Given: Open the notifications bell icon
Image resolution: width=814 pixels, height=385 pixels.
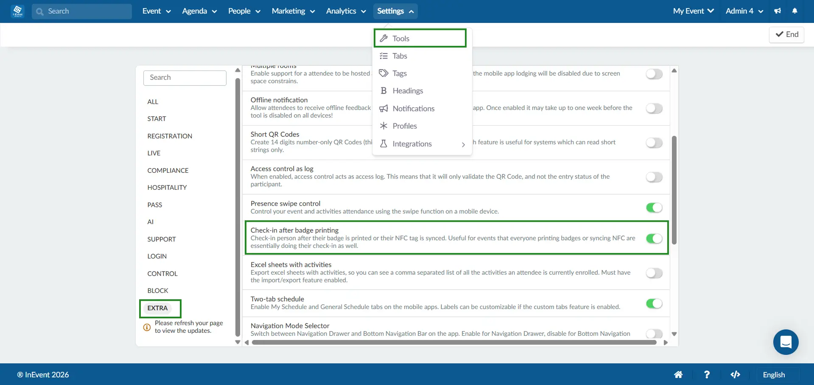Looking at the screenshot, I should click(x=795, y=11).
